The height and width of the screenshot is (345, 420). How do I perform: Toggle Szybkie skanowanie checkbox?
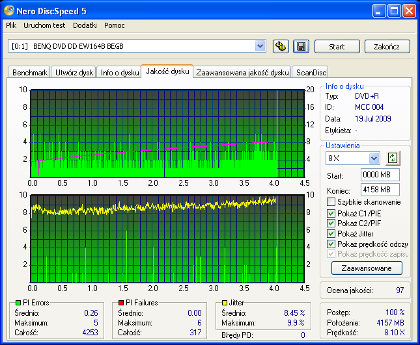[x=331, y=202]
